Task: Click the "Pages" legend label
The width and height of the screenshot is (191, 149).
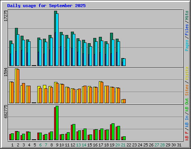Action: pyautogui.click(x=187, y=45)
